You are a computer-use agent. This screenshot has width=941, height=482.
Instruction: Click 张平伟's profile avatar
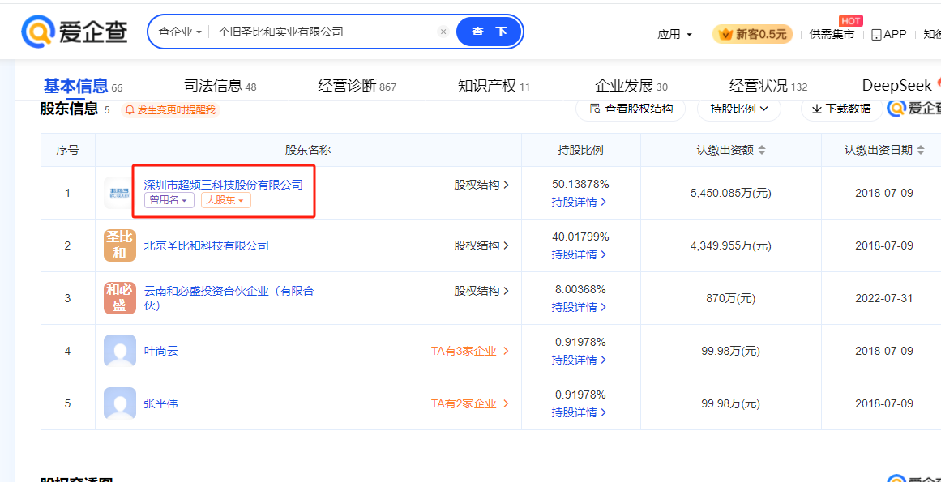click(x=119, y=403)
